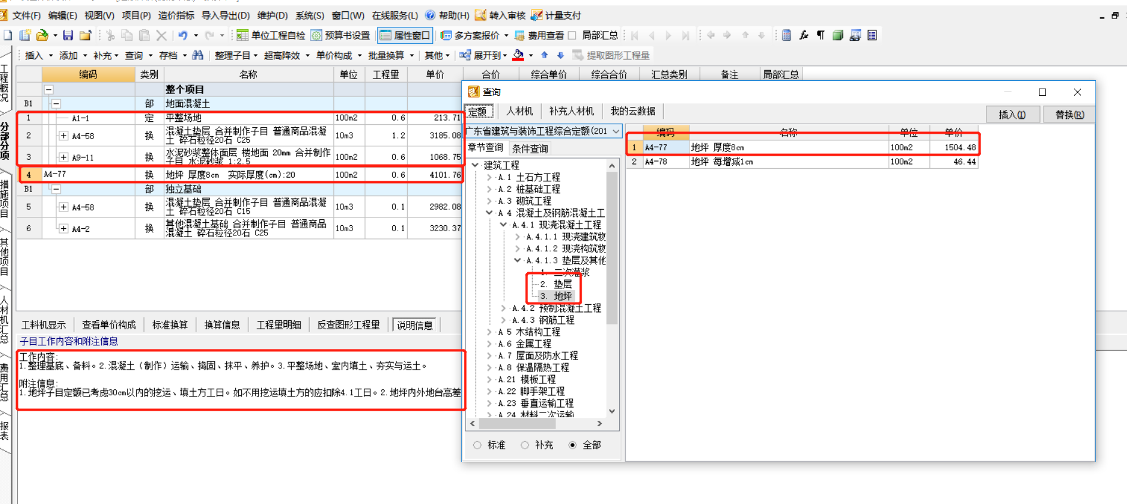
Task: Open the 在线服务(L) menu
Action: pyautogui.click(x=395, y=15)
